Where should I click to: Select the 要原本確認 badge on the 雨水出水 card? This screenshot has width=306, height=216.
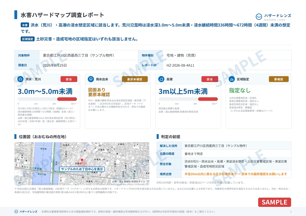pos(135,79)
